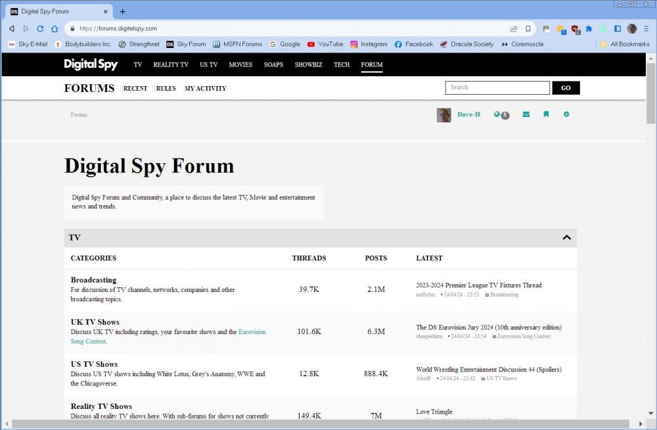Screen dimensions: 657x430
Task: Open the browser main menu
Action: (x=646, y=29)
